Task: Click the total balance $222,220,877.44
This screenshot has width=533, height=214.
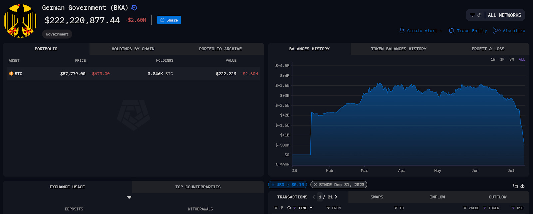Action: tap(82, 20)
